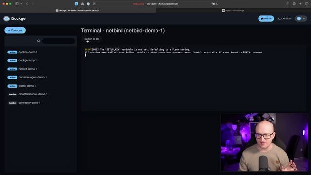Click the Dockge logo icon
Image resolution: width=311 pixels, height=175 pixels.
click(6, 18)
